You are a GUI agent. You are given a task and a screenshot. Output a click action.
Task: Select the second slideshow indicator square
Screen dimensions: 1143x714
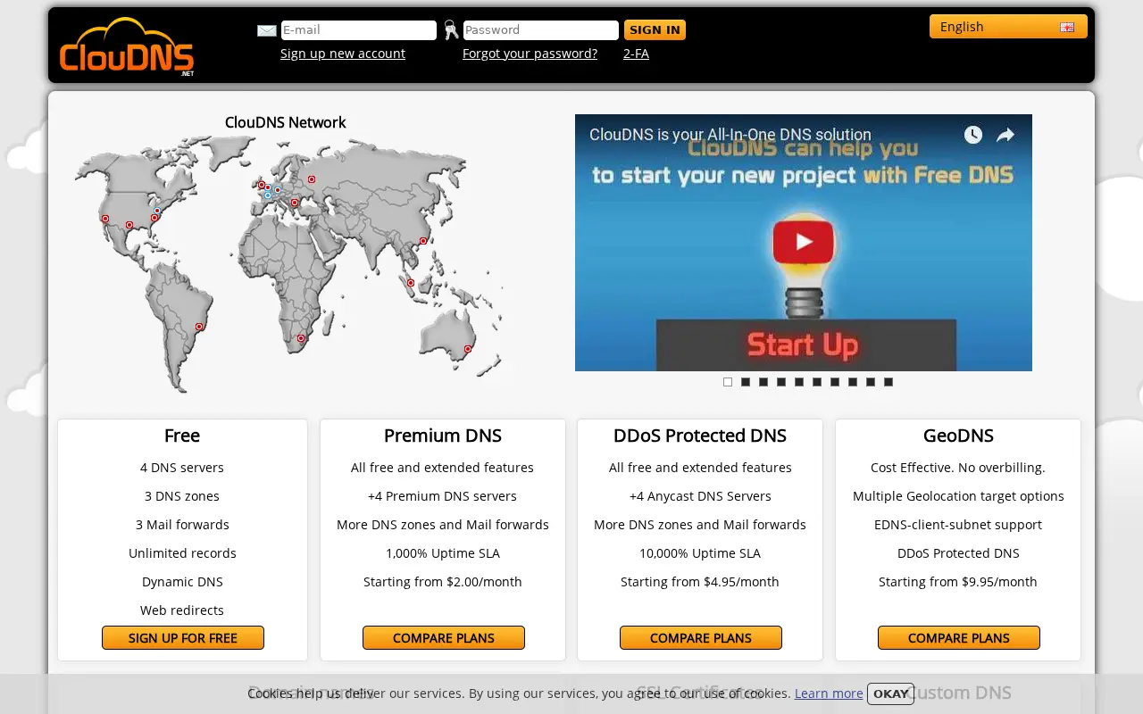click(x=746, y=382)
